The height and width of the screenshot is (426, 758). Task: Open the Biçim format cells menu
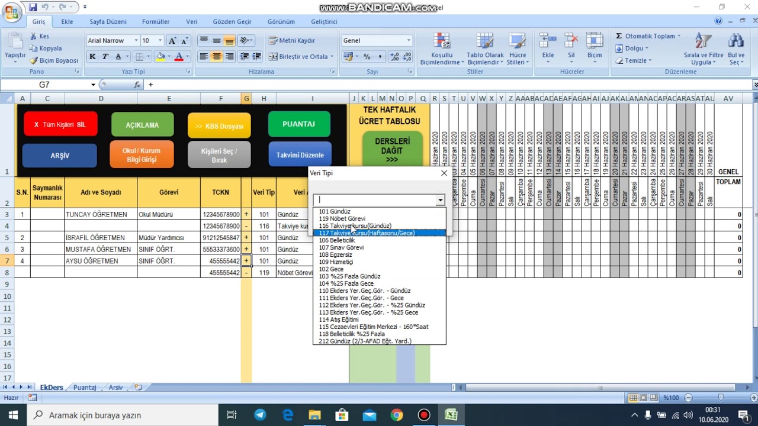[595, 47]
